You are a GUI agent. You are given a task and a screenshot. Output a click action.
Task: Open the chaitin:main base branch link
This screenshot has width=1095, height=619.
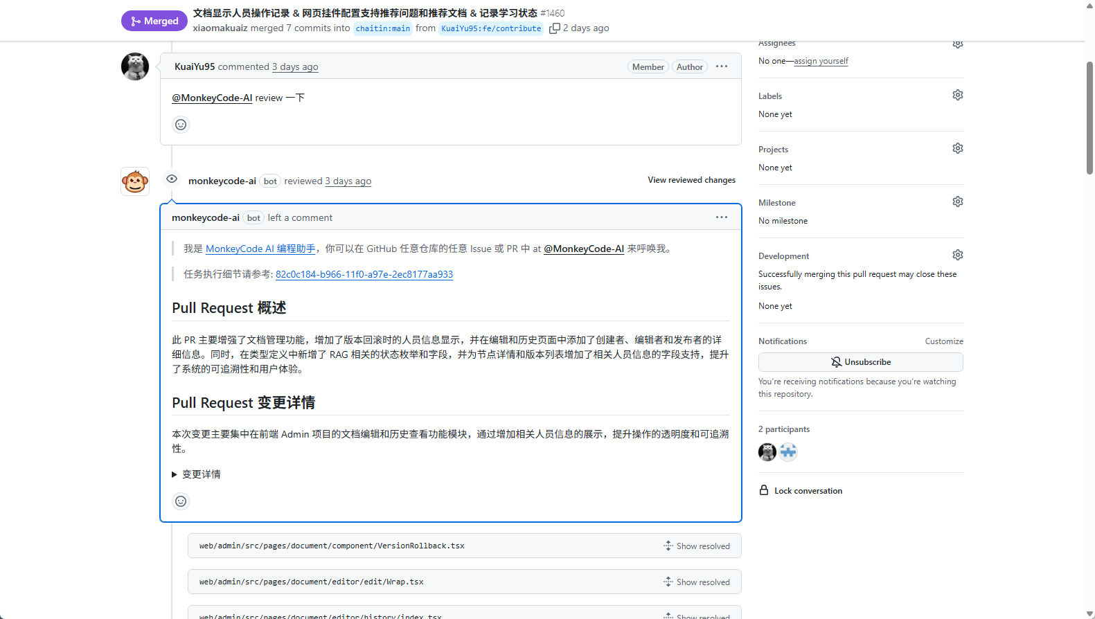pyautogui.click(x=383, y=28)
